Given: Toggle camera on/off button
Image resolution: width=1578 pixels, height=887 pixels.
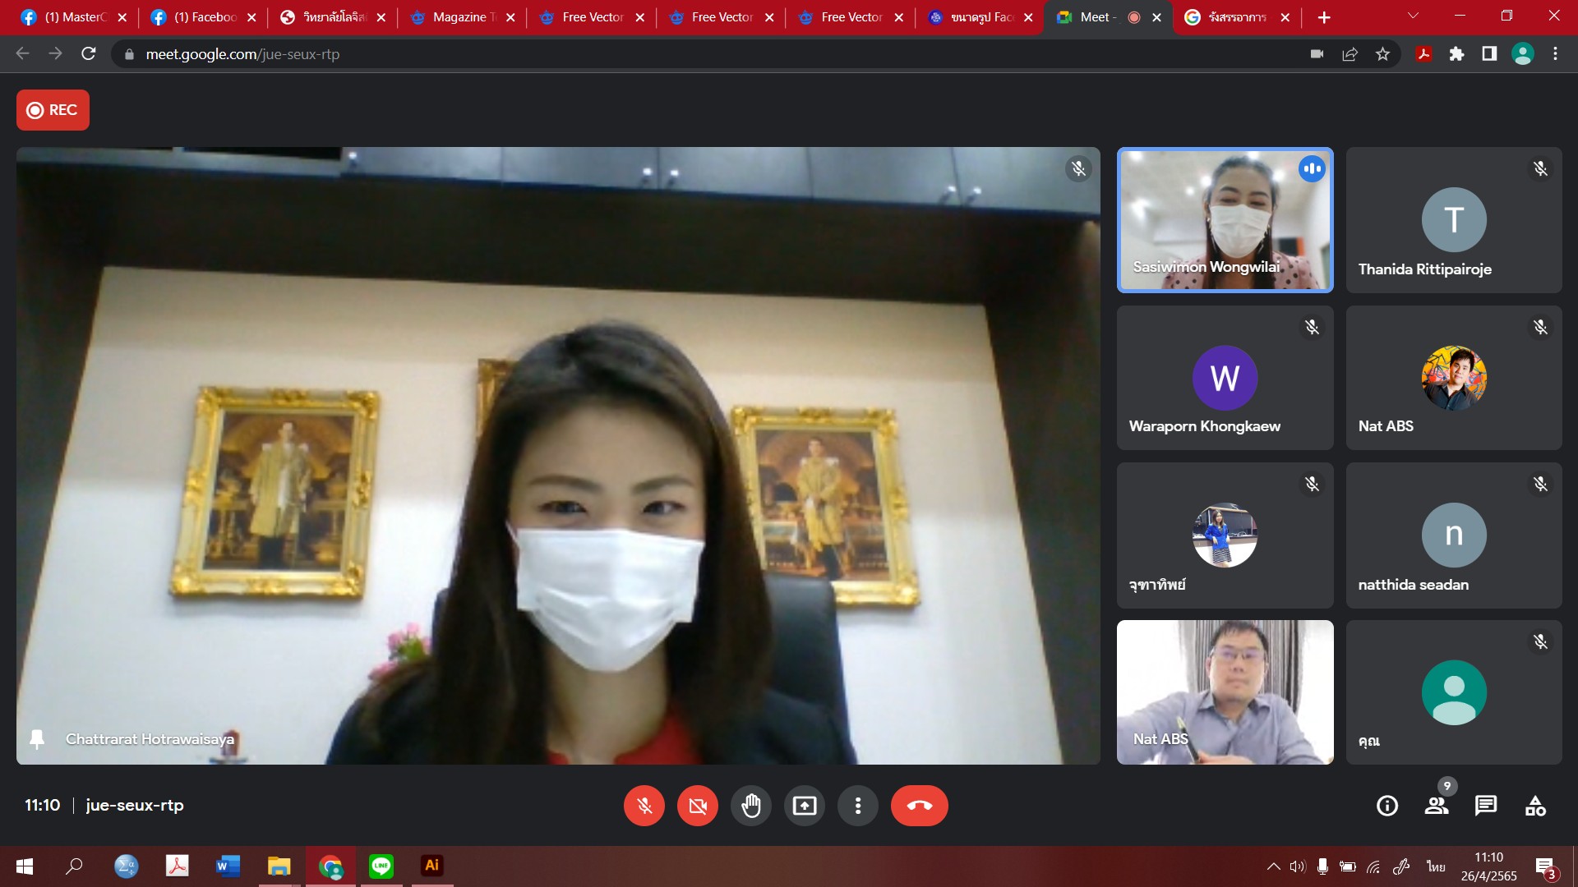Looking at the screenshot, I should [697, 806].
